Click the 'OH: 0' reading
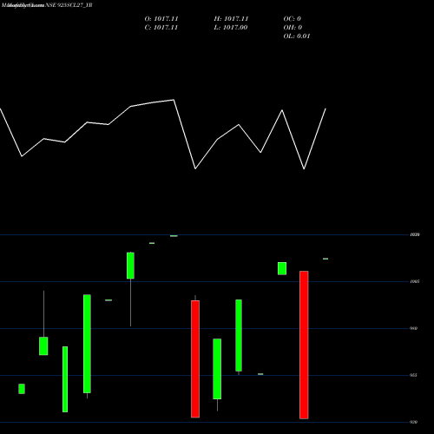The height and width of the screenshot is (434, 434). point(293,28)
